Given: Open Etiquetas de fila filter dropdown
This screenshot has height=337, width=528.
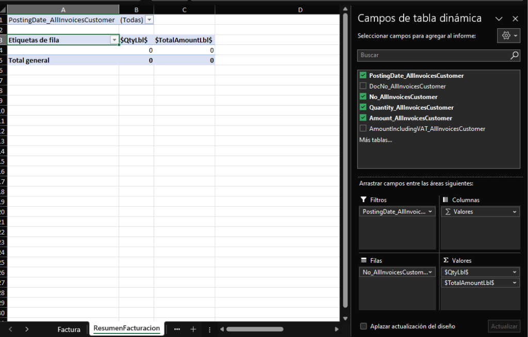Looking at the screenshot, I should (114, 40).
